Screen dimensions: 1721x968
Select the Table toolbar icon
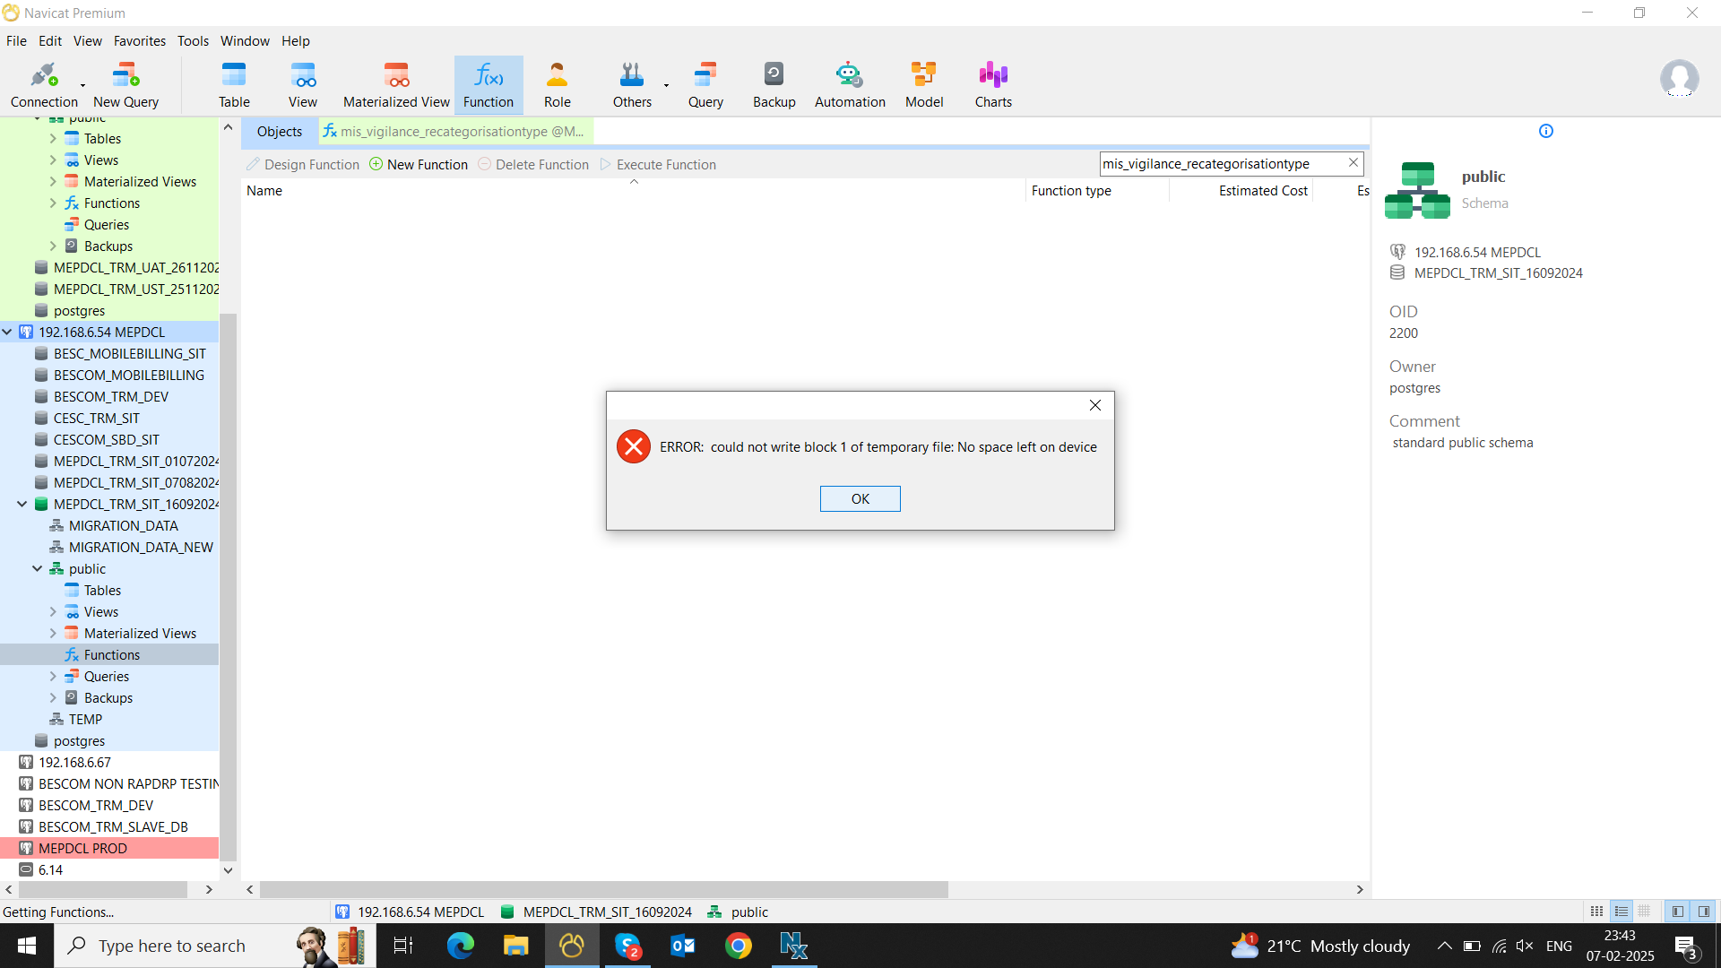[x=234, y=85]
